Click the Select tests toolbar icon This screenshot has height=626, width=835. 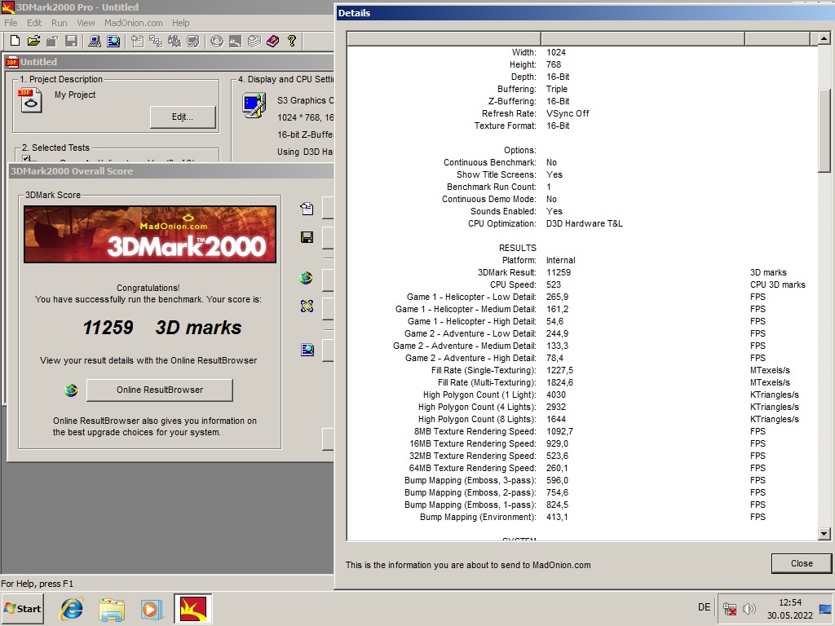(156, 41)
